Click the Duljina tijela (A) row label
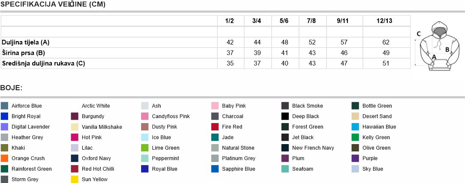This screenshot has width=465, height=183. coord(26,42)
